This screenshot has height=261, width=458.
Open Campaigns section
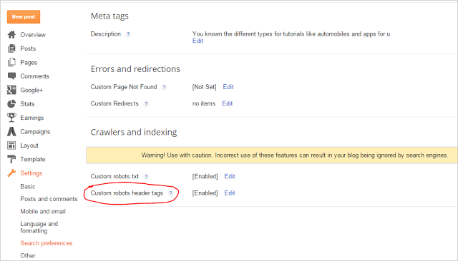pyautogui.click(x=35, y=132)
